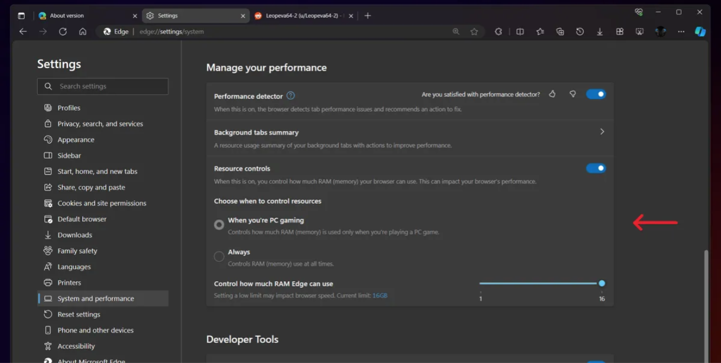Add this page to favorites
This screenshot has height=363, width=721.
(474, 31)
